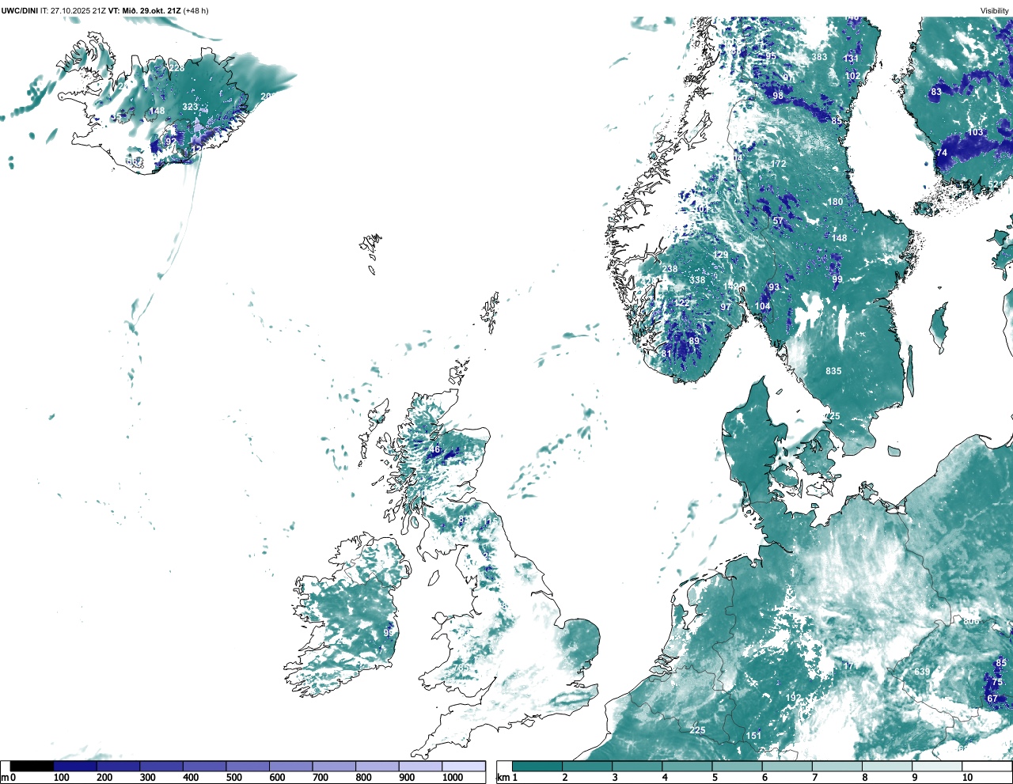Click the '151' value in Germany
The width and height of the screenshot is (1013, 784).
tap(754, 736)
